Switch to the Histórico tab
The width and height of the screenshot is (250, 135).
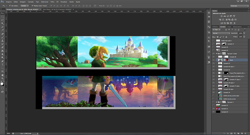[215, 27]
